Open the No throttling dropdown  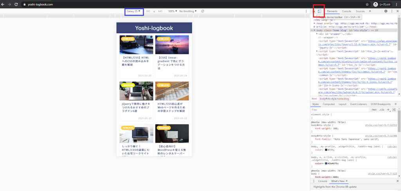click(188, 11)
